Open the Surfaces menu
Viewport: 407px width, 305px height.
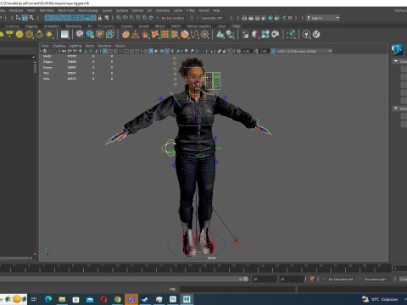[x=122, y=10]
